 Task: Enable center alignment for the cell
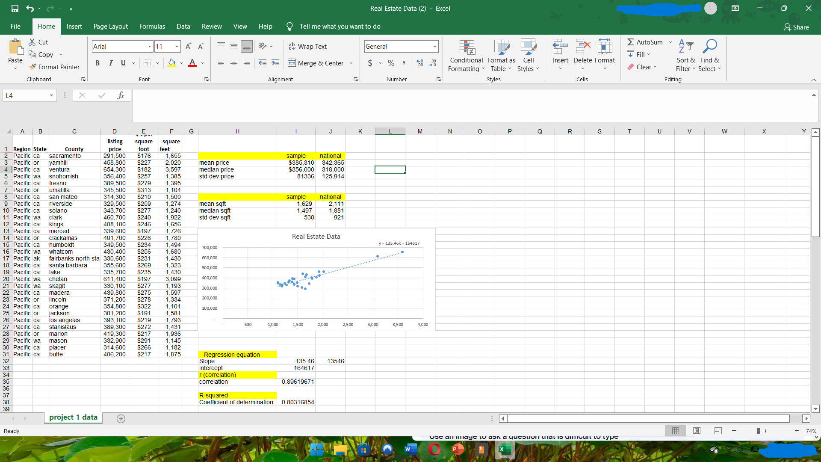point(233,63)
